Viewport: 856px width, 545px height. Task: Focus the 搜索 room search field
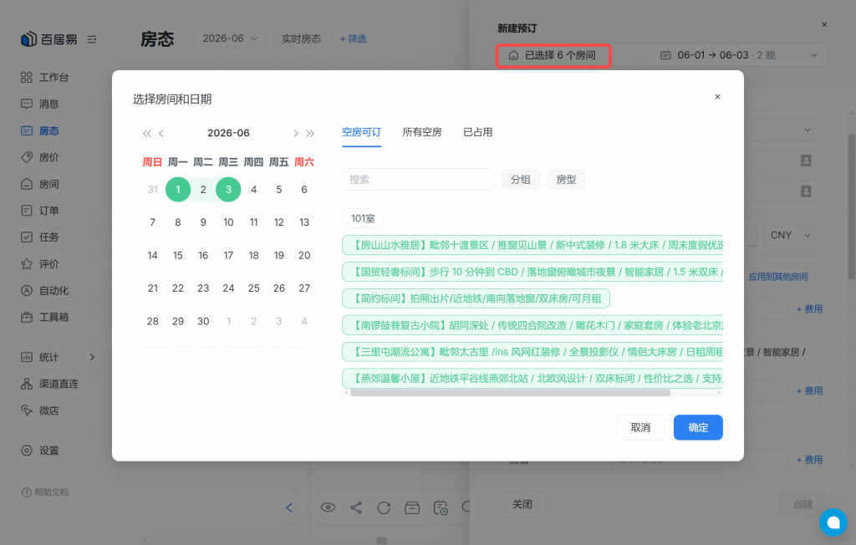[418, 180]
